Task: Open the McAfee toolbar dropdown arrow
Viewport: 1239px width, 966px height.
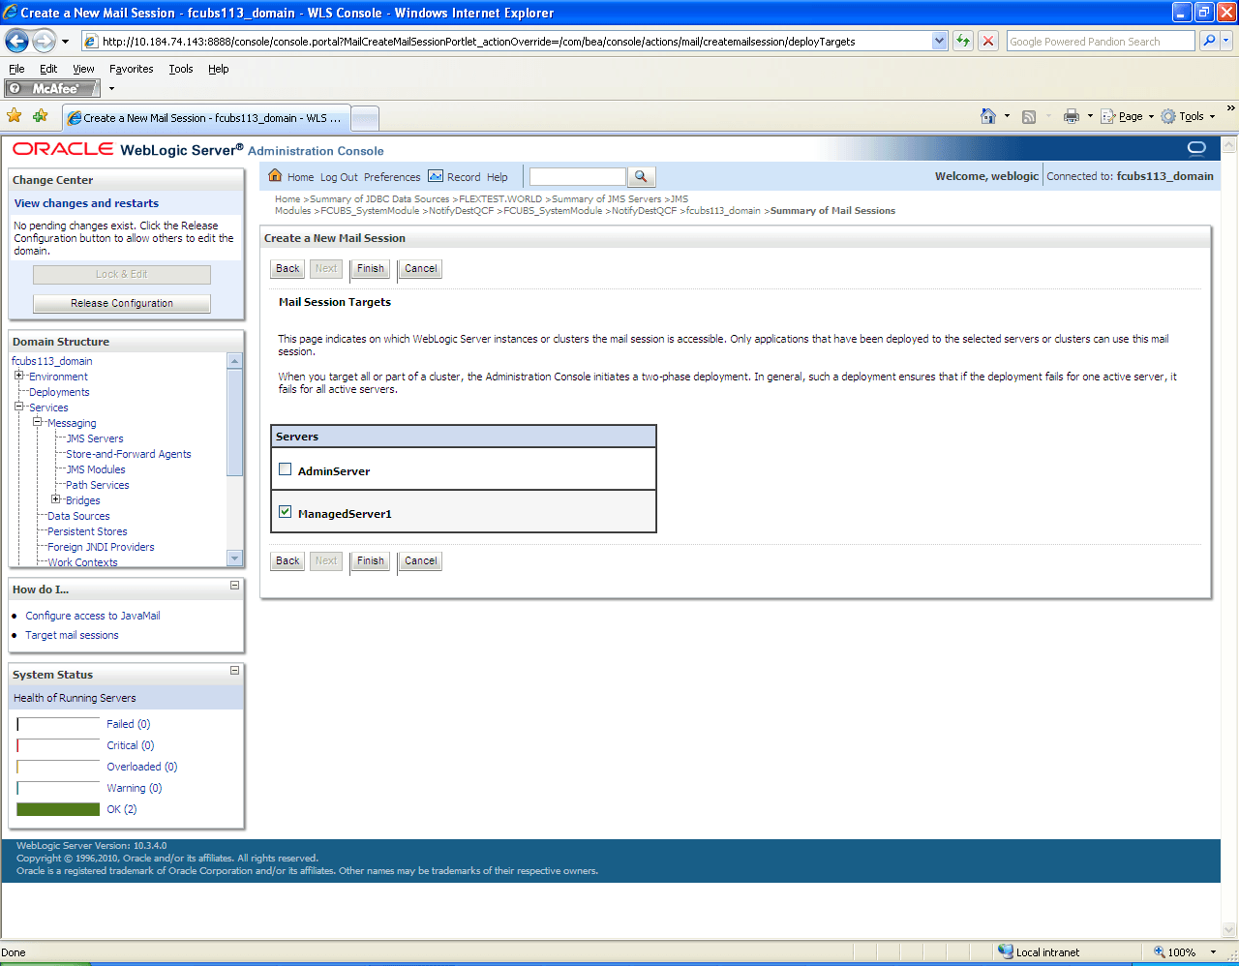Action: (x=111, y=88)
